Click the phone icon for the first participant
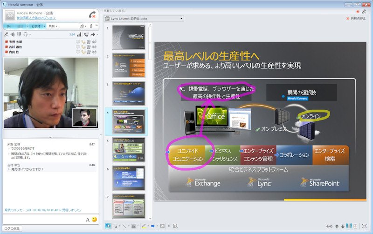The image size is (373, 234). pos(83,42)
